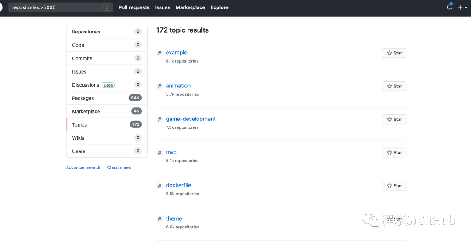The image size is (471, 241).
Task: Click the hash icon beside example topic
Action: (x=160, y=54)
